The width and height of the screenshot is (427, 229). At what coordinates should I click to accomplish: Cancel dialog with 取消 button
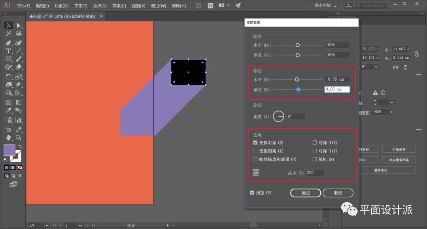coord(338,193)
